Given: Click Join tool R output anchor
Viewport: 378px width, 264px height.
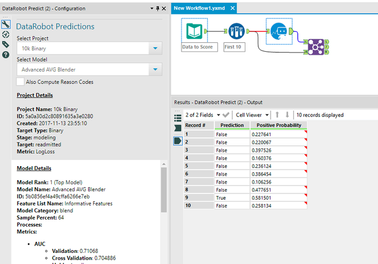Looking at the screenshot, I should point(326,52).
